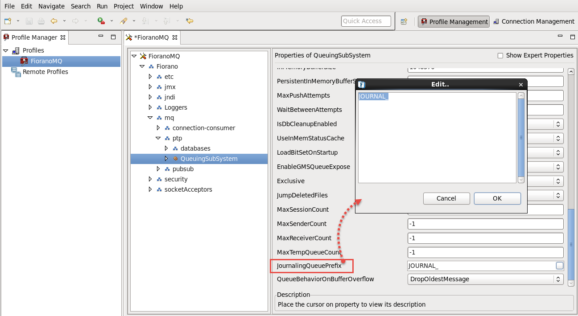Expand the connection-consumer tree node
Viewport: 578px width, 316px height.
click(158, 128)
